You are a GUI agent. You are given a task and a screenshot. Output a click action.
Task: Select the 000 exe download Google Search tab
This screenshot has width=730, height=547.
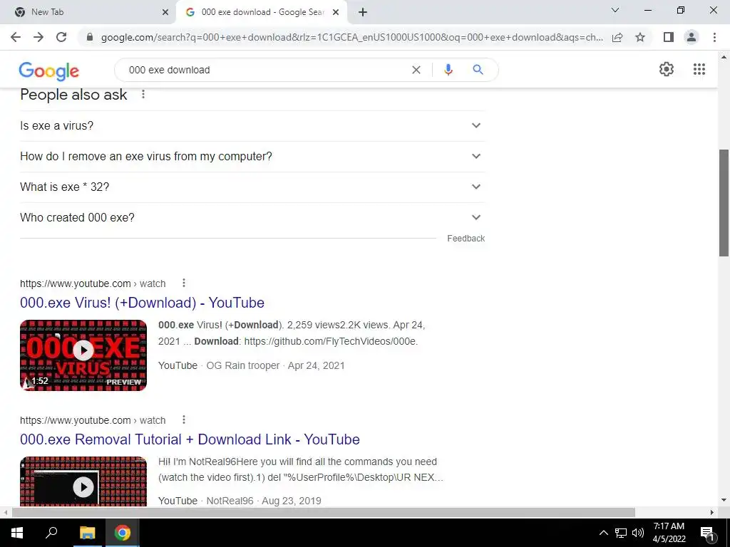[262, 13]
